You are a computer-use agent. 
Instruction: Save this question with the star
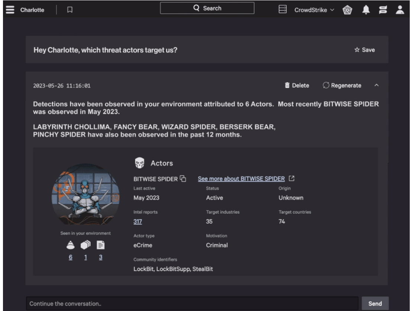[x=364, y=50]
